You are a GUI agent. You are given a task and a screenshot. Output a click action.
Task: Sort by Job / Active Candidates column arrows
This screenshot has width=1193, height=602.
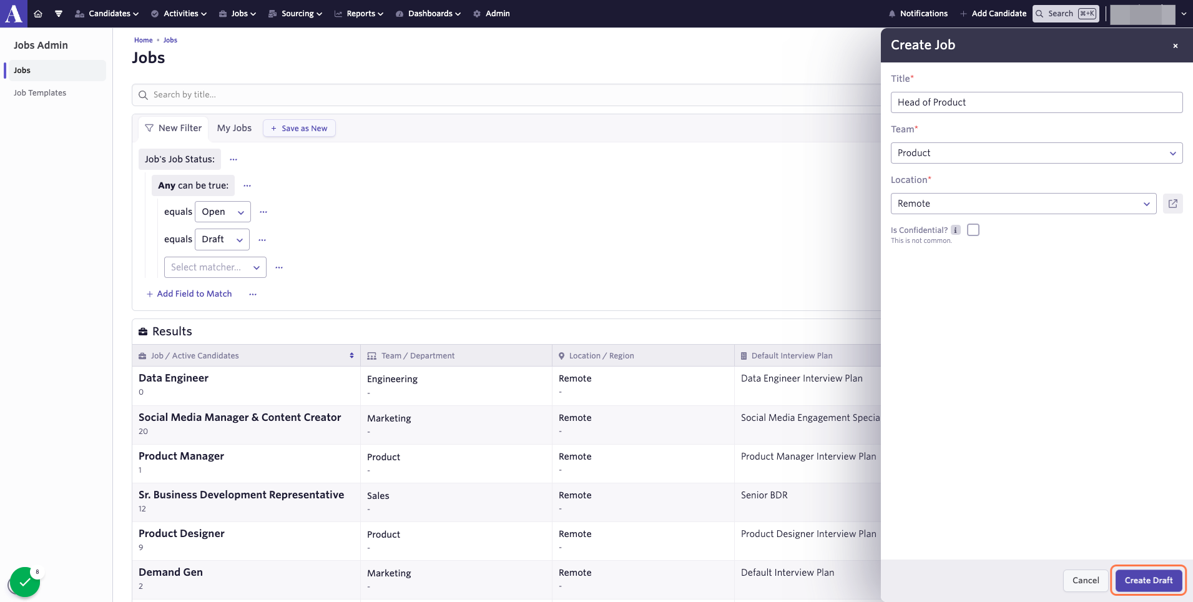(351, 355)
